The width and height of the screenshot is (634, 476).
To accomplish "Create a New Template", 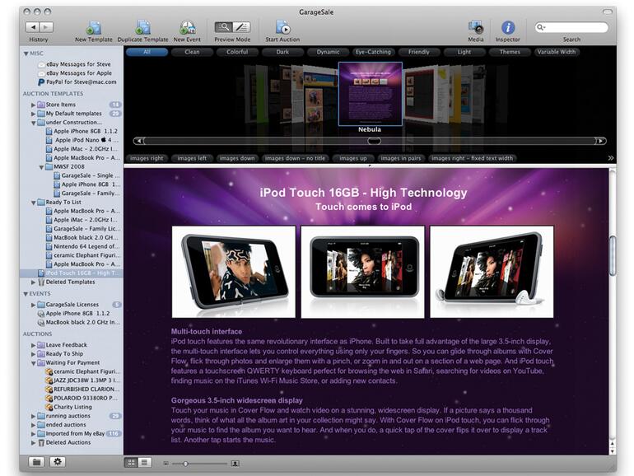I will coord(93,27).
